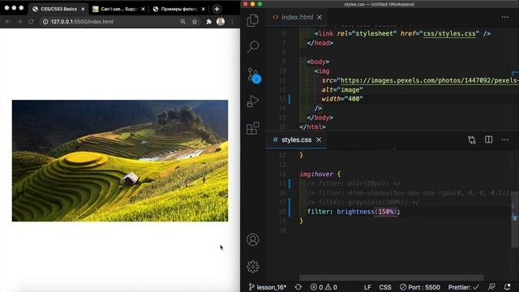Click the zoom magnifier in address bar
519x292 pixels.
coord(182,22)
